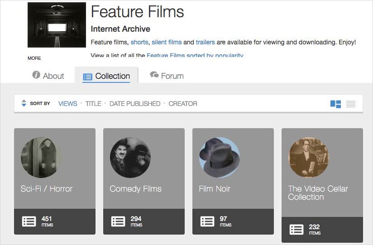Switch to tile grid view icon

(x=335, y=104)
